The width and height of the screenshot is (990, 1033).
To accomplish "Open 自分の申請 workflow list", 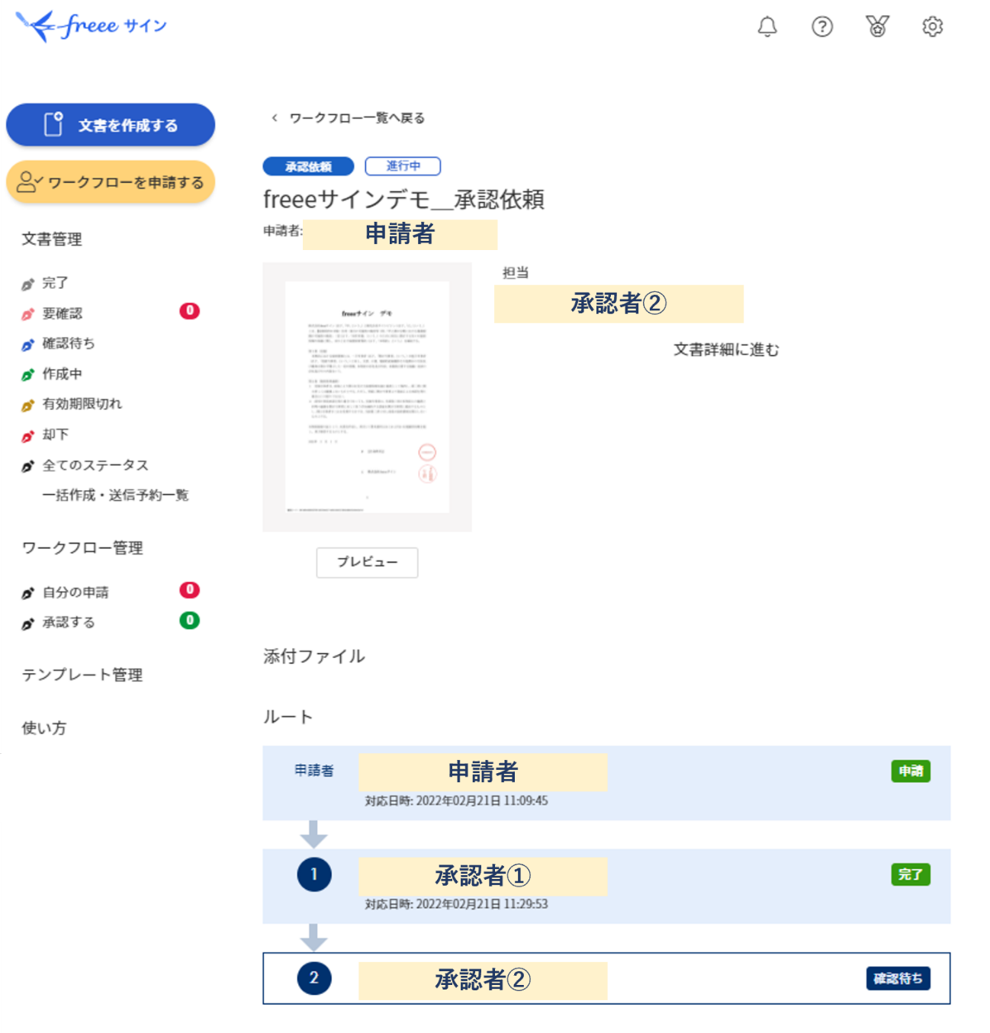I will pyautogui.click(x=76, y=592).
